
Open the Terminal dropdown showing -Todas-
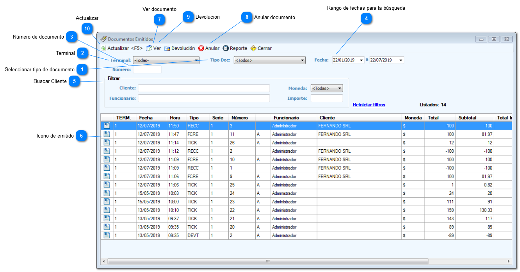(166, 60)
